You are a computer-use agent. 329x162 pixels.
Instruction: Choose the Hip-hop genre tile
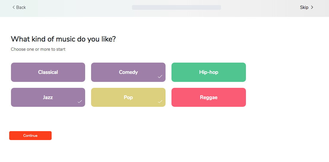point(209,72)
